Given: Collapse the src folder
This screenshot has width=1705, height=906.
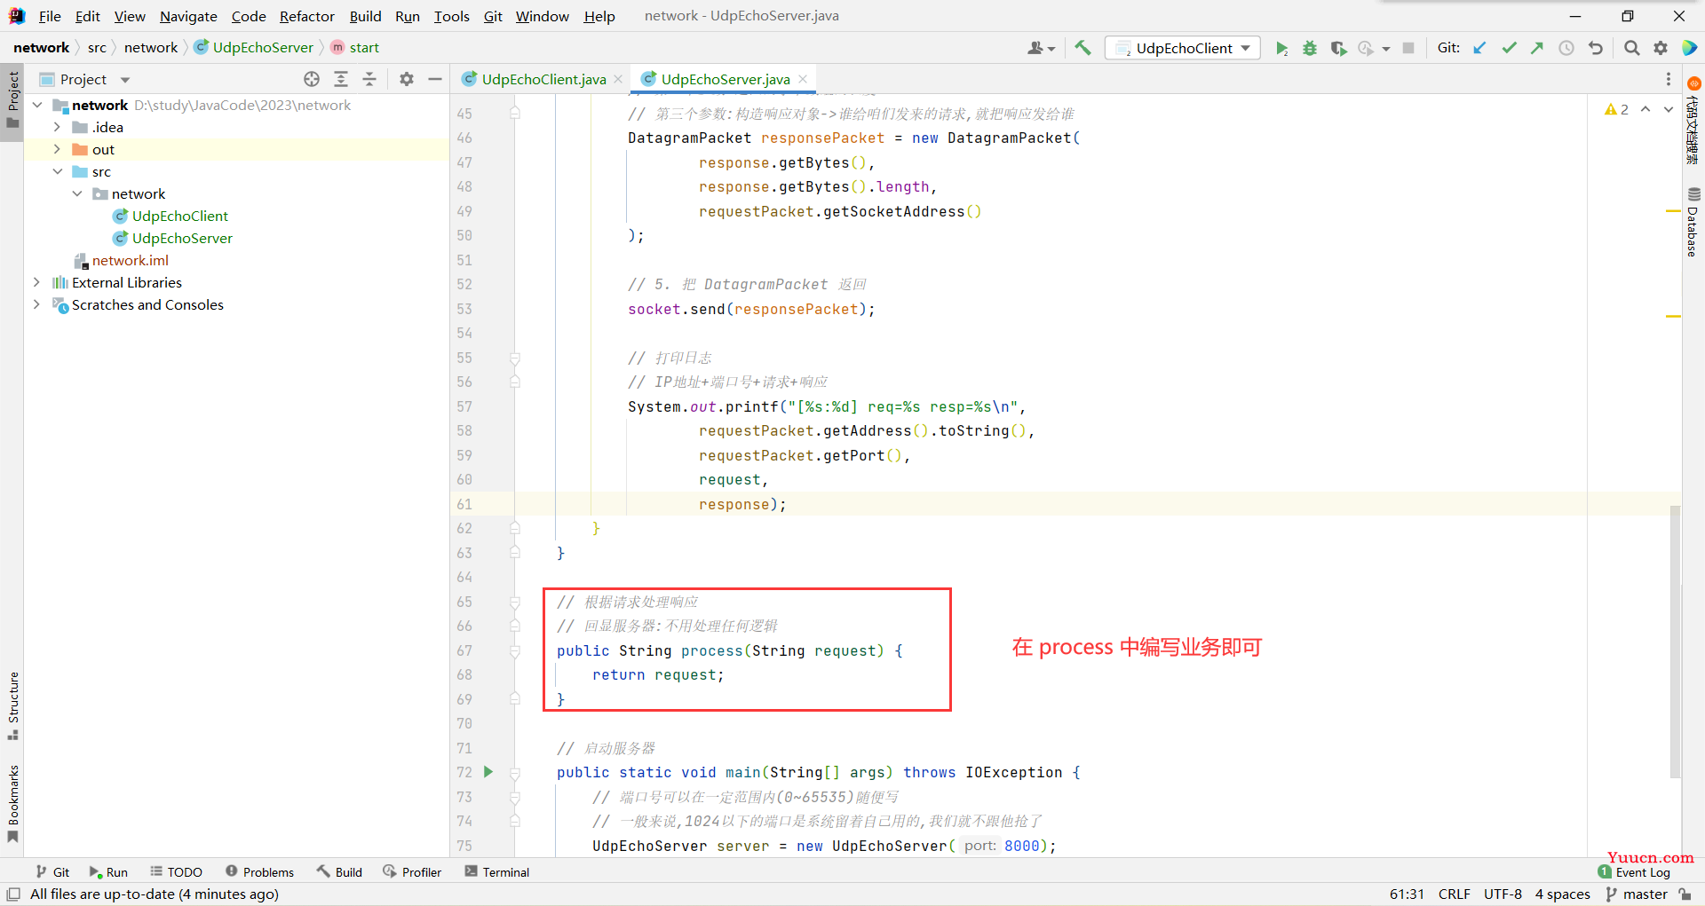Looking at the screenshot, I should coord(57,171).
